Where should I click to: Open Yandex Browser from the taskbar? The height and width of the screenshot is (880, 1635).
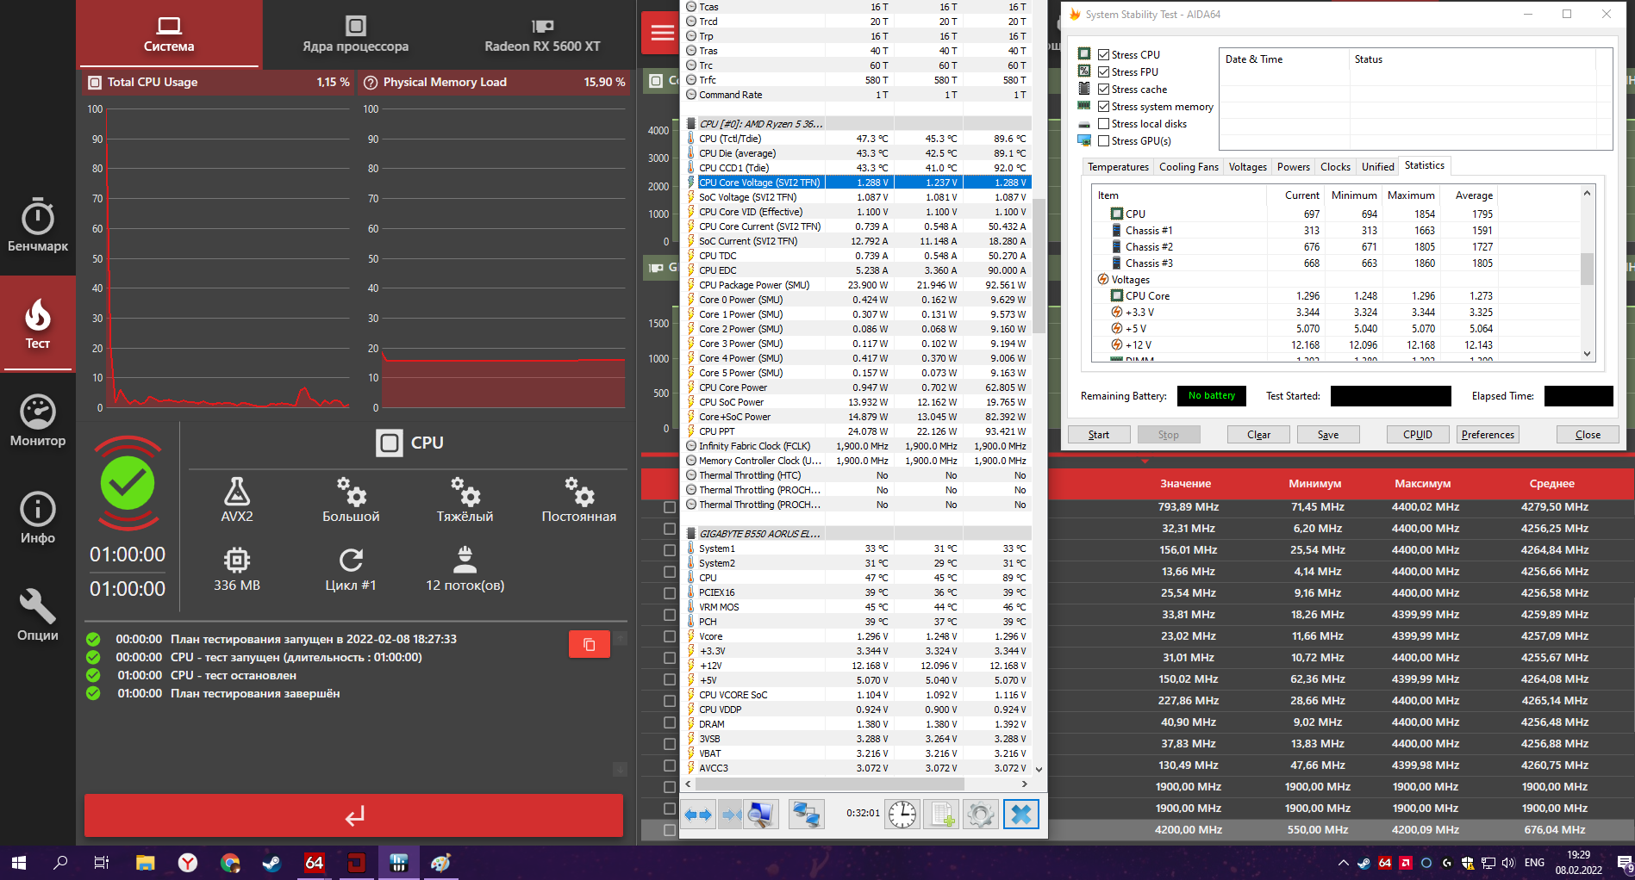(x=187, y=863)
